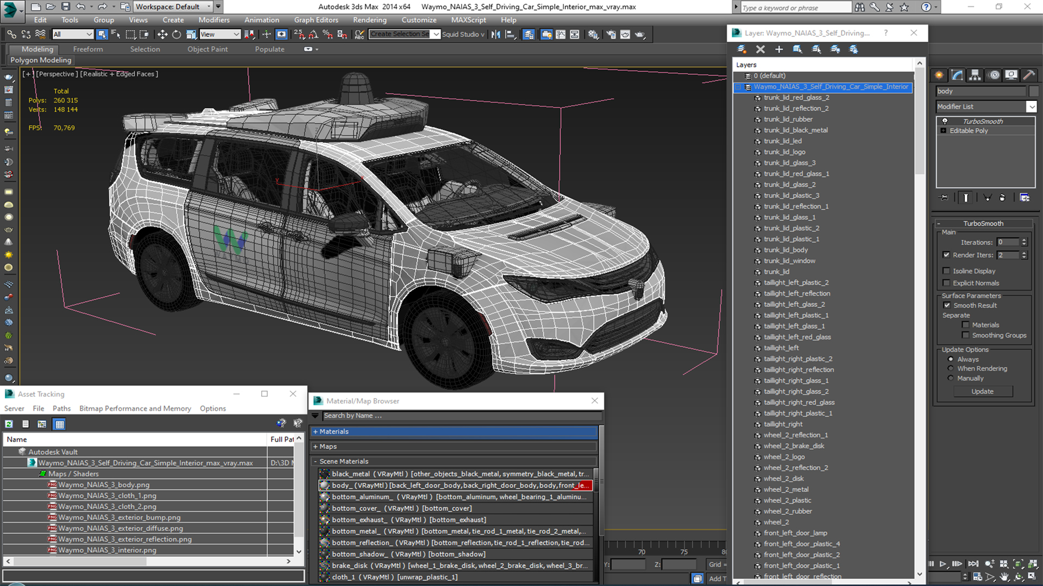The image size is (1043, 586).
Task: Click Search by Name field in Material Browser
Action: 462,416
